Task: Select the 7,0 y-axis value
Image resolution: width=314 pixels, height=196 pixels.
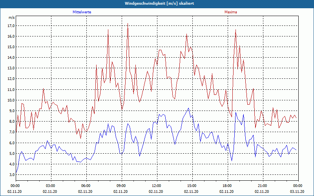Action: pos(12,132)
